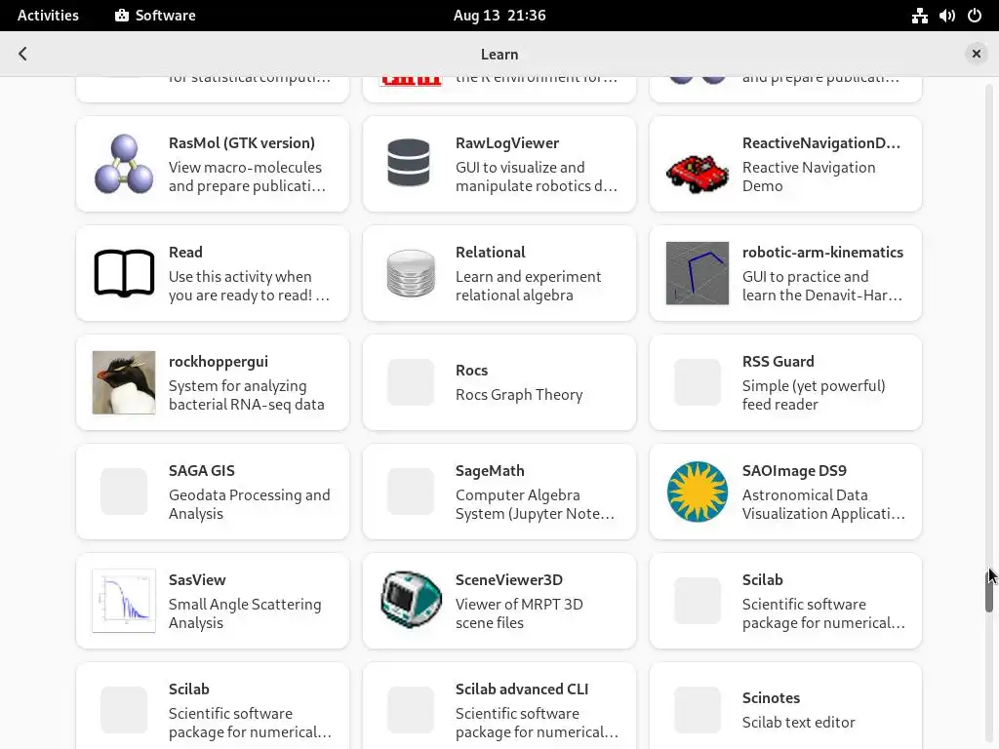Click 'Computer Algebra System' SageMath description

535,504
